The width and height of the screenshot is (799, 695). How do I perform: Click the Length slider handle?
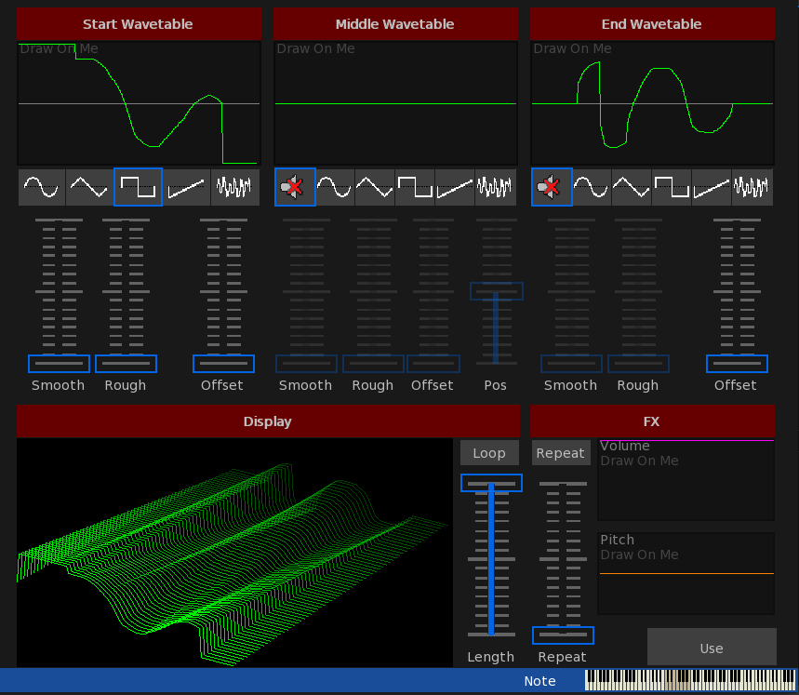(491, 484)
